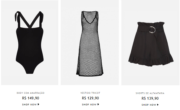Open the black ruffled shorts product image
The image size is (180, 110).
click(150, 43)
